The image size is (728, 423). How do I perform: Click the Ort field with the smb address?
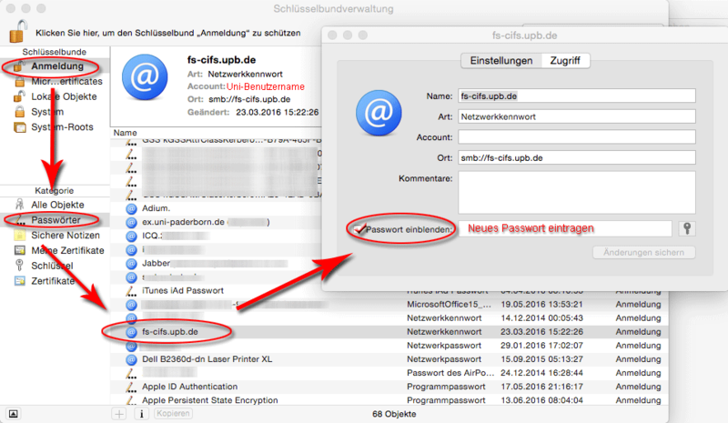577,158
